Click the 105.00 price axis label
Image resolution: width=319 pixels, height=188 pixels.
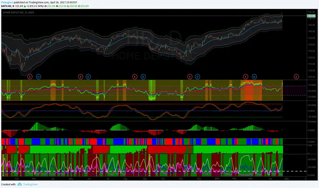(x=311, y=77)
